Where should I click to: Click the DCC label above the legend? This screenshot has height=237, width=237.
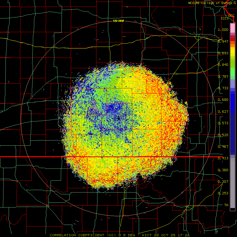click(231, 16)
